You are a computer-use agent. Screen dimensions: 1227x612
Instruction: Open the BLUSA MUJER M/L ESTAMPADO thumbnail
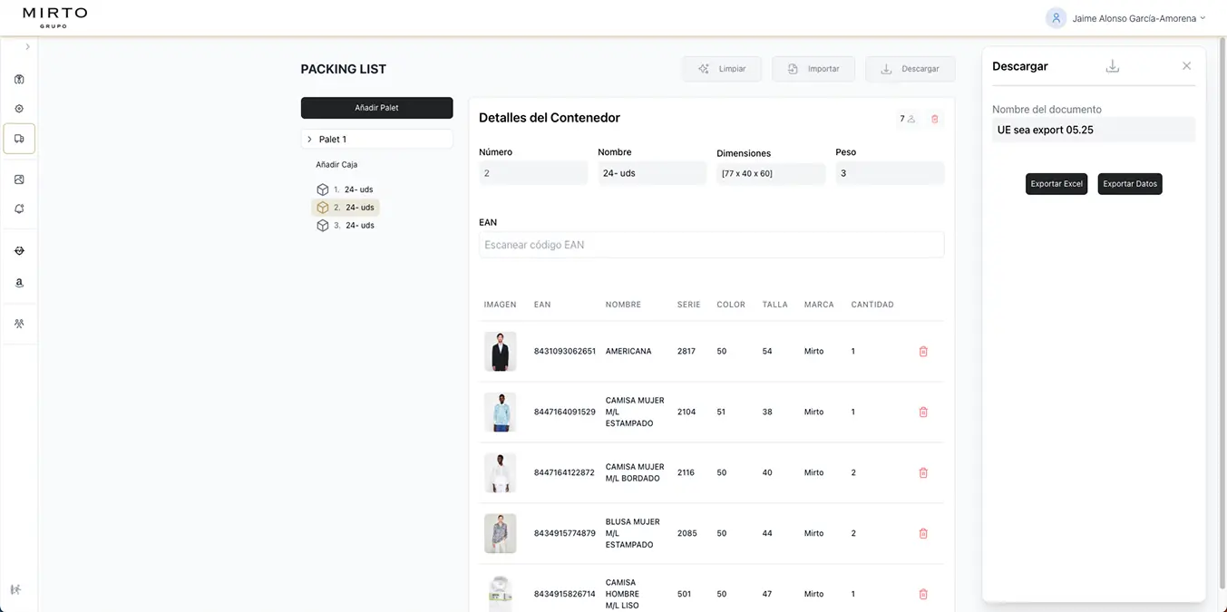(x=500, y=533)
